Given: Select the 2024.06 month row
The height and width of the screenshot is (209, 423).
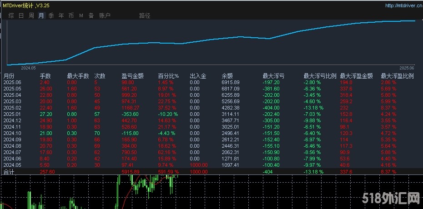Looking at the screenshot, I should [x=211, y=159].
